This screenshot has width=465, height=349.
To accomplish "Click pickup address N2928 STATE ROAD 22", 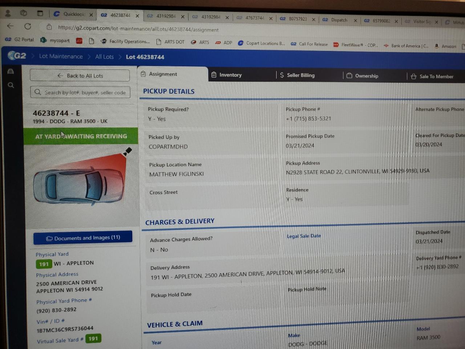I will coord(358,171).
